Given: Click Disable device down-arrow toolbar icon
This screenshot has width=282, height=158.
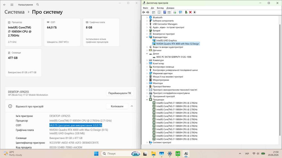Looking at the screenshot, I should click(x=194, y=12).
